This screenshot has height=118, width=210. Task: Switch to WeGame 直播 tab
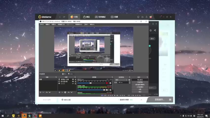click(x=114, y=17)
